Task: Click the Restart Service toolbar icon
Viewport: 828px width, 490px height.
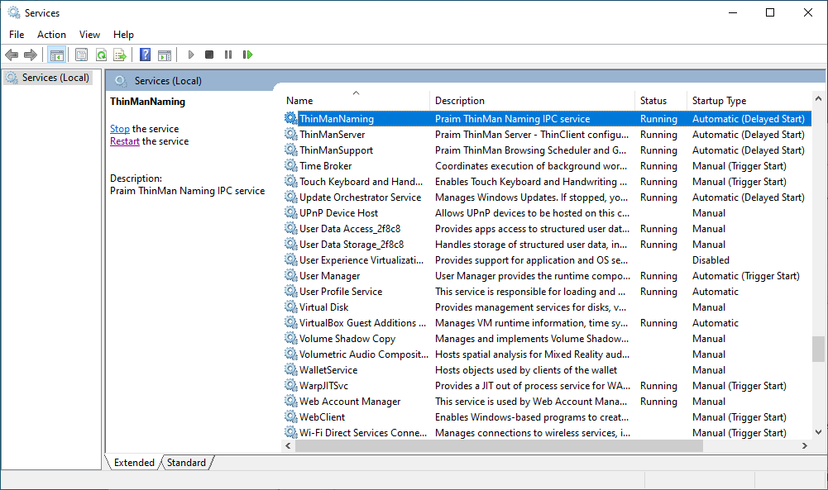Action: tap(247, 55)
